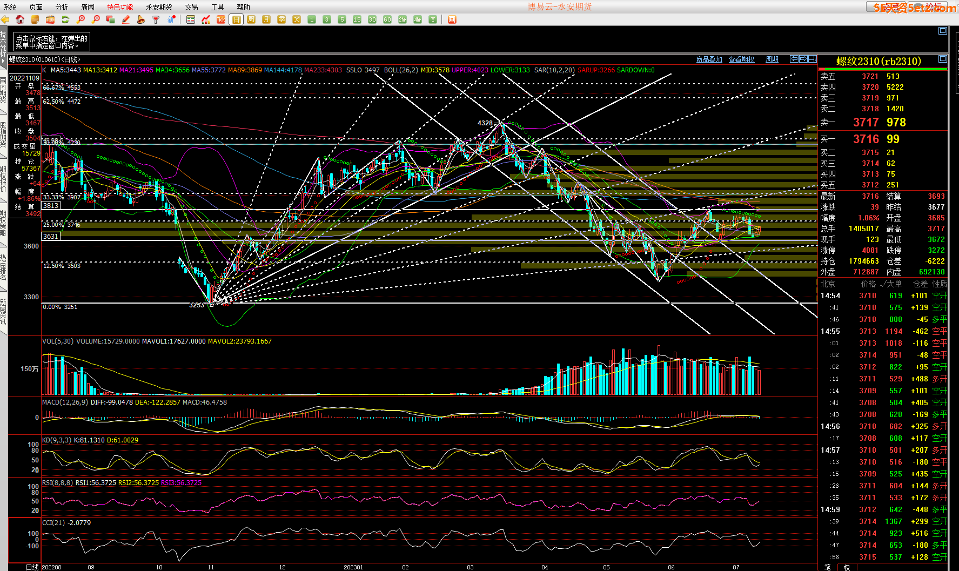Viewport: 959px width, 571px height.
Task: Click the 笔 tab at panel bottom
Action: point(828,567)
